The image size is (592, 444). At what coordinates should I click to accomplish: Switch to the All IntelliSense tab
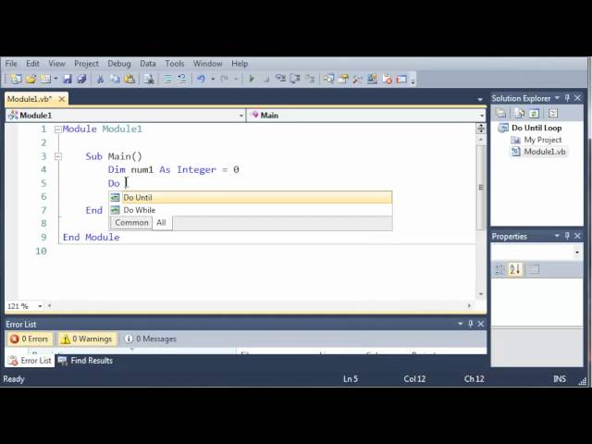tap(161, 223)
